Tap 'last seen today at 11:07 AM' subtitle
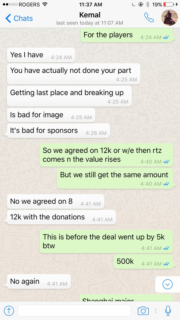180x320 pixels. tap(90, 23)
